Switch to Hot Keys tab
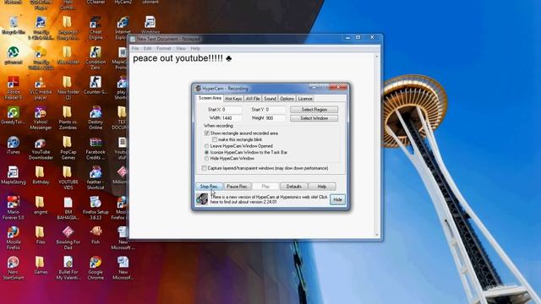Screen dimensions: 541x304 pos(233,99)
